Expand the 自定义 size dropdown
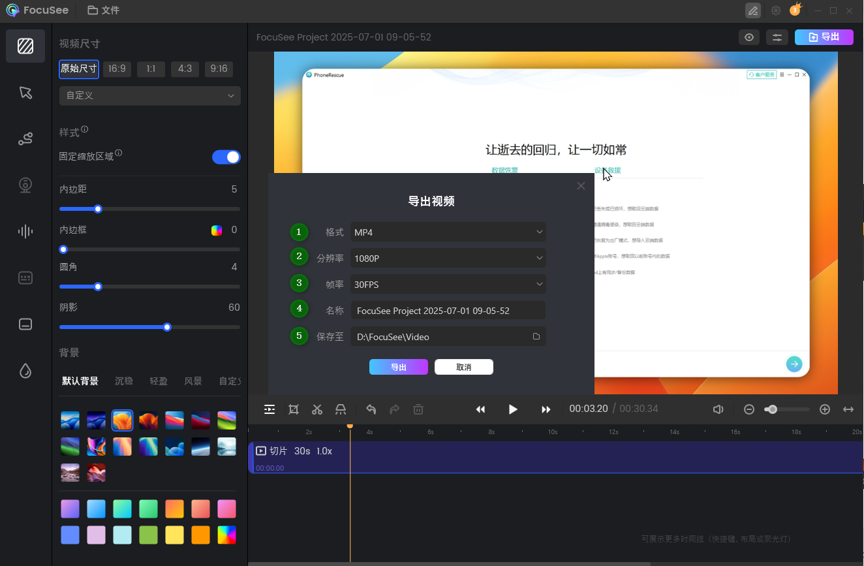 coord(149,95)
